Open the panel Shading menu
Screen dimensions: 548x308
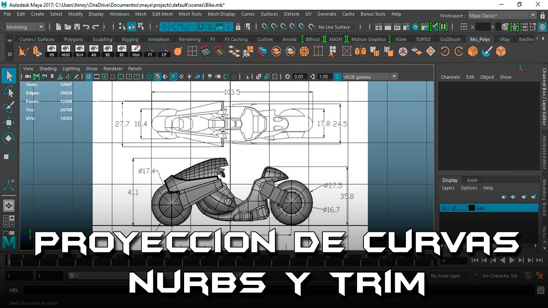point(48,68)
